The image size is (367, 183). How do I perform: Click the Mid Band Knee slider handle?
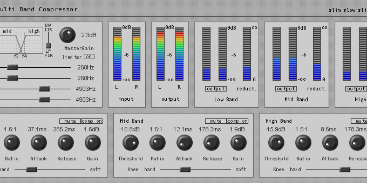(185, 169)
